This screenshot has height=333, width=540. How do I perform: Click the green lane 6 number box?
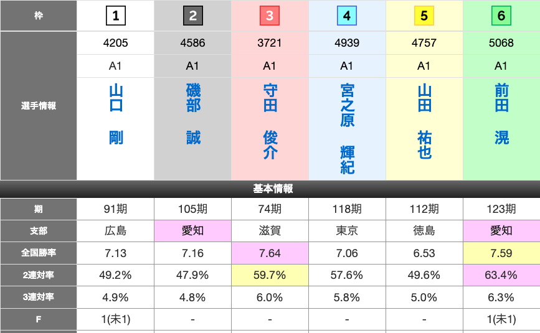501,16
